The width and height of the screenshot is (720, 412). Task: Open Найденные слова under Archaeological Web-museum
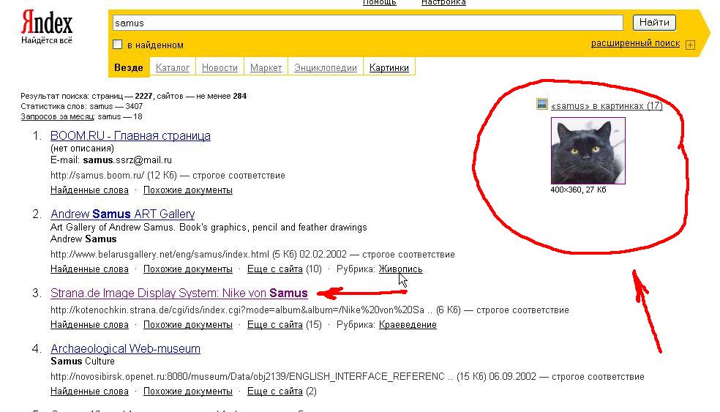coord(89,392)
